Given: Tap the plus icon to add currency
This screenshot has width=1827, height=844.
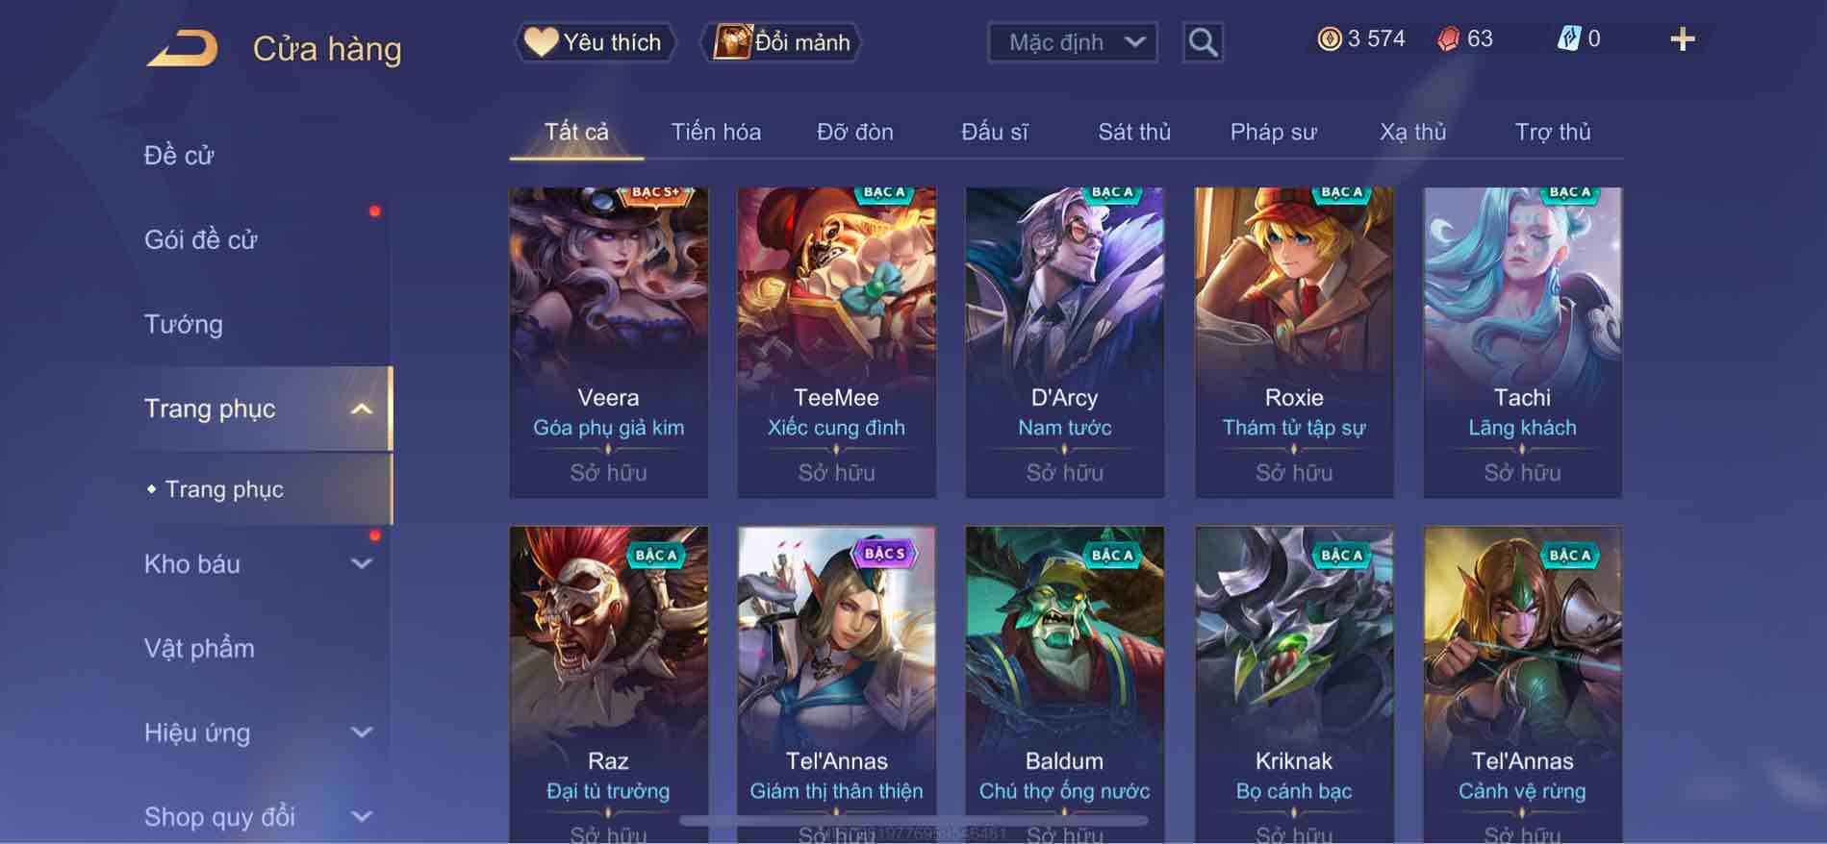Looking at the screenshot, I should point(1682,39).
